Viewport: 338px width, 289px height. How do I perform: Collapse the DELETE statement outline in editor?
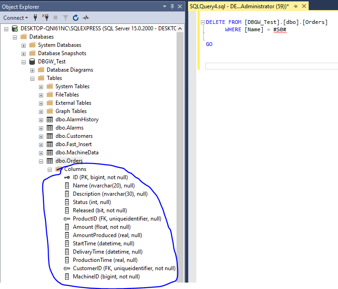(203, 22)
